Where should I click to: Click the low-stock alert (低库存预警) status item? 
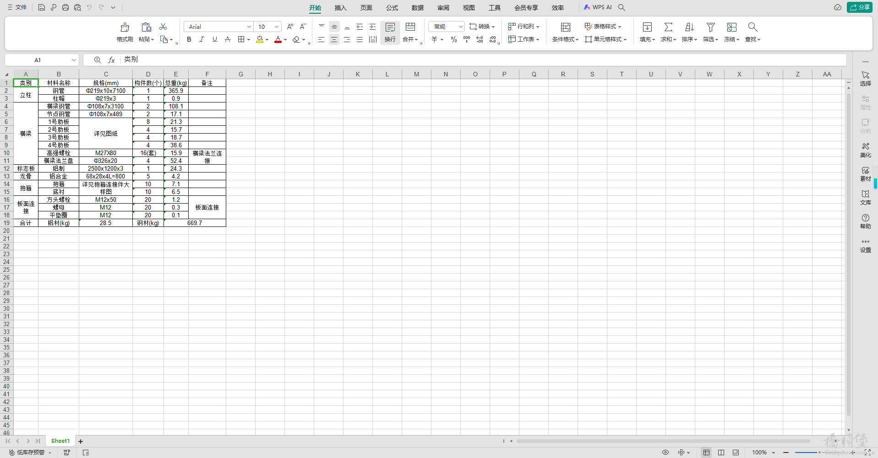click(x=30, y=453)
